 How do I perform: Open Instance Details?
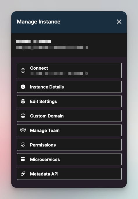69,87
